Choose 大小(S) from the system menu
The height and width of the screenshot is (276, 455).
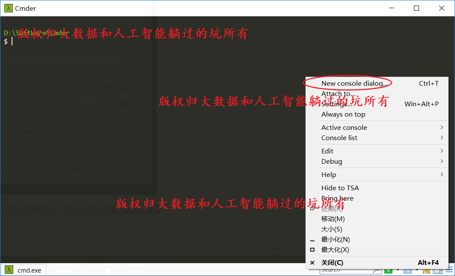(377, 229)
